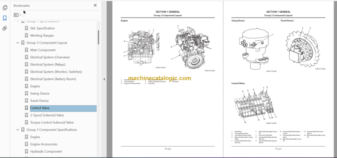Close the Bookmarks panel
337x158 pixels.
[x=95, y=5]
